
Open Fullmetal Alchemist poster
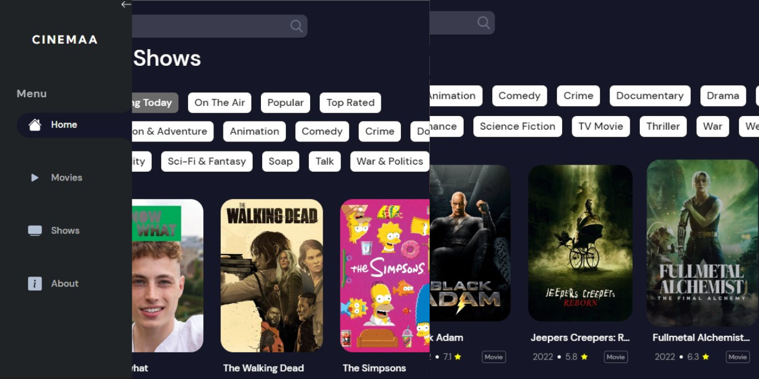(701, 243)
